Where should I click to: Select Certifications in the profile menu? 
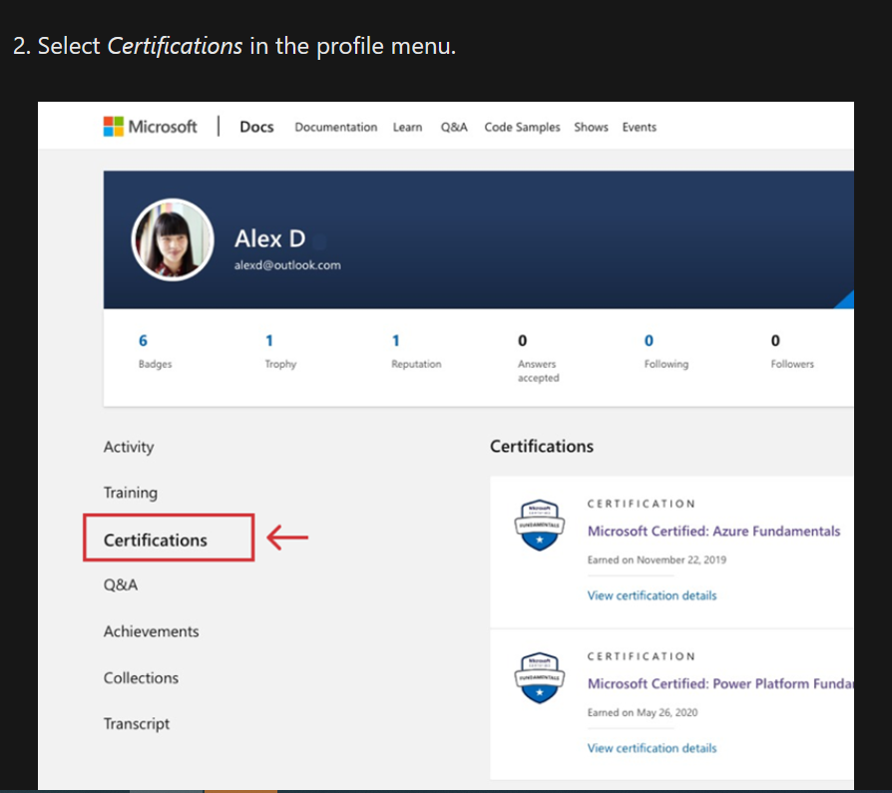pos(156,540)
